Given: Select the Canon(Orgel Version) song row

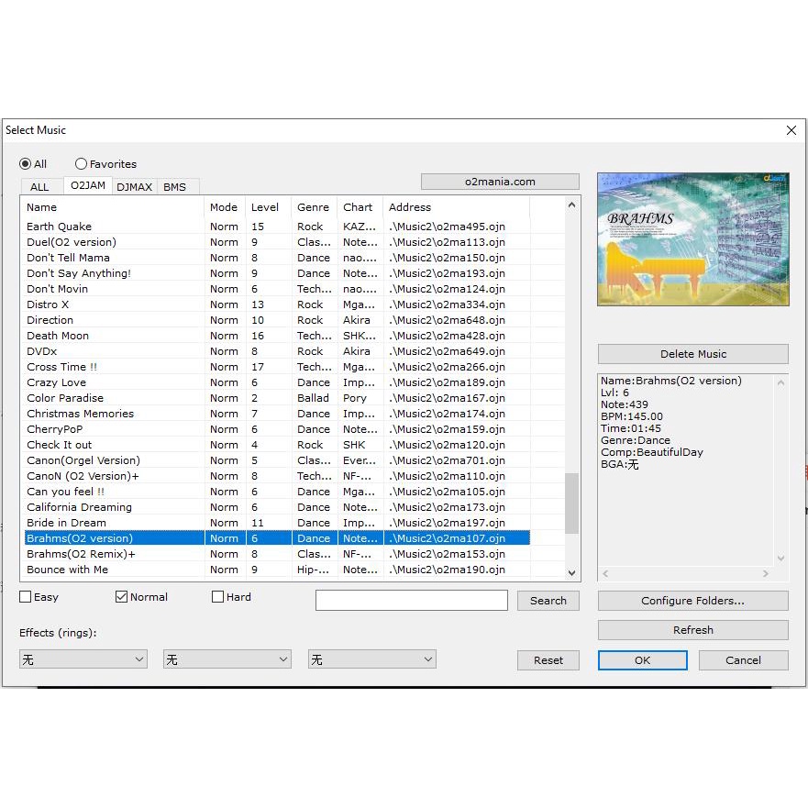Looking at the screenshot, I should (x=83, y=460).
